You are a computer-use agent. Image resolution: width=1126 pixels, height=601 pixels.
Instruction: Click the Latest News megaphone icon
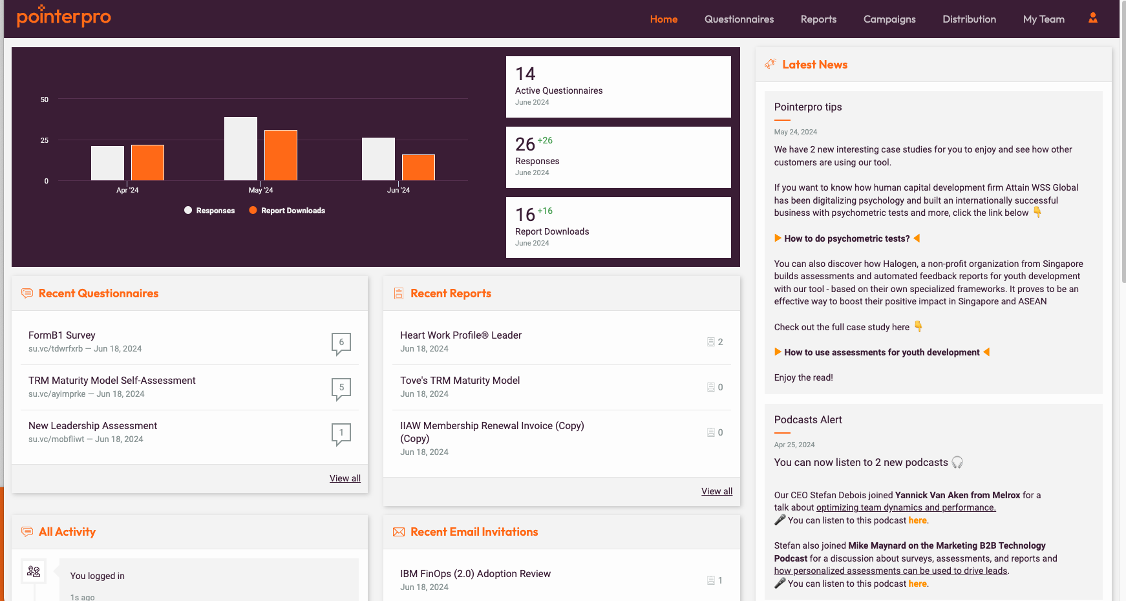pyautogui.click(x=770, y=64)
